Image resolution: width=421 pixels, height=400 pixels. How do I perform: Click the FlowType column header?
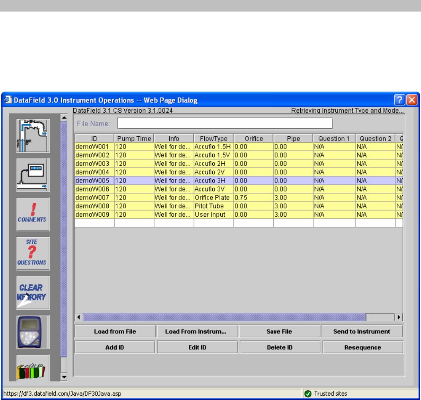tap(213, 139)
